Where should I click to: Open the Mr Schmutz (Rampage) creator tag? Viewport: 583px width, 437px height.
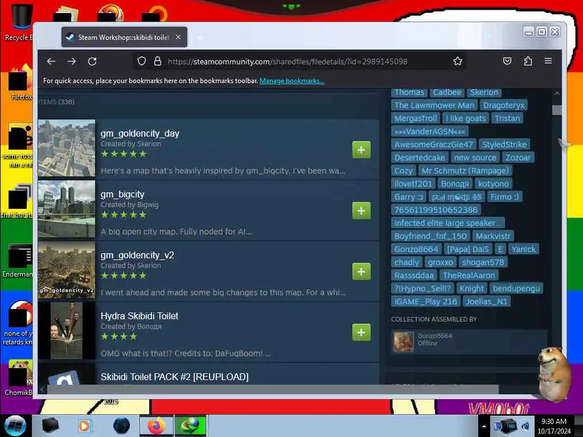click(x=465, y=171)
